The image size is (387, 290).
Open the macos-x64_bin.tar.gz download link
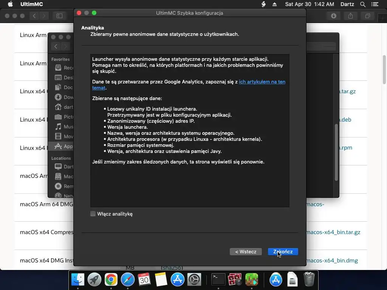point(333,232)
